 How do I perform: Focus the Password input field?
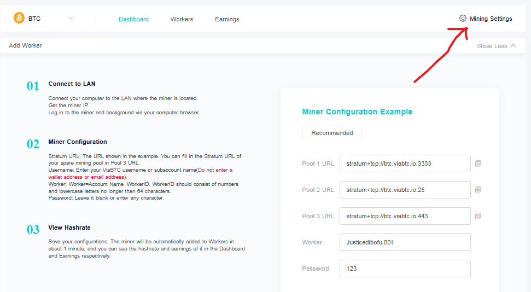coord(405,268)
